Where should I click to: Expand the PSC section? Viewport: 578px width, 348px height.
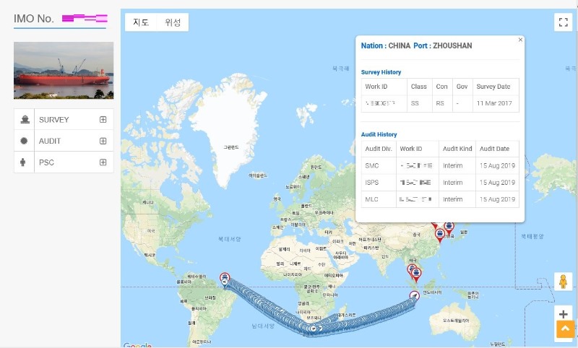pos(103,162)
